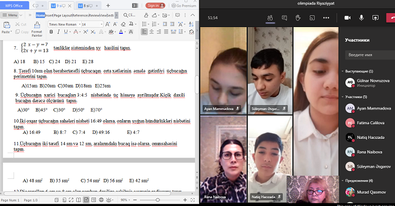Viewport: 395px width, 206px height.
Task: Click the Format Painter tool
Action: pos(37,29)
